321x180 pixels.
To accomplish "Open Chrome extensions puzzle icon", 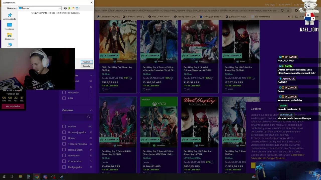I will (296, 10).
